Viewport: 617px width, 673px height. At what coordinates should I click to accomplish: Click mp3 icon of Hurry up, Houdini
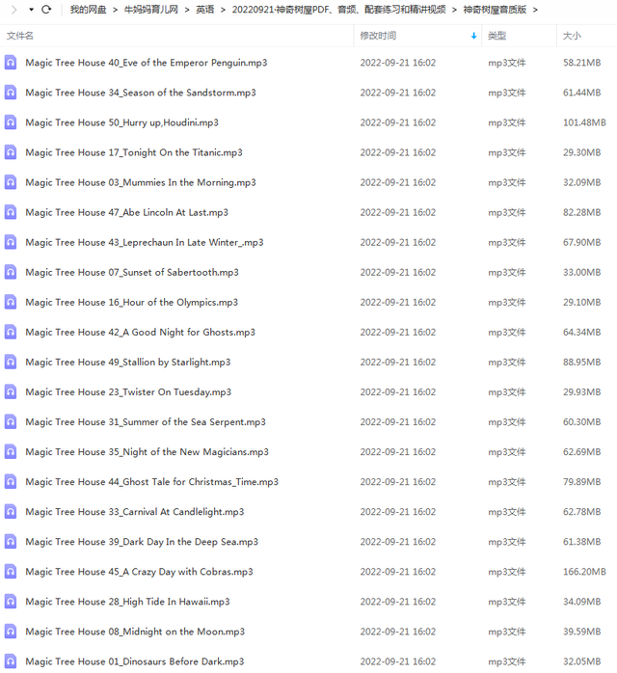point(11,122)
